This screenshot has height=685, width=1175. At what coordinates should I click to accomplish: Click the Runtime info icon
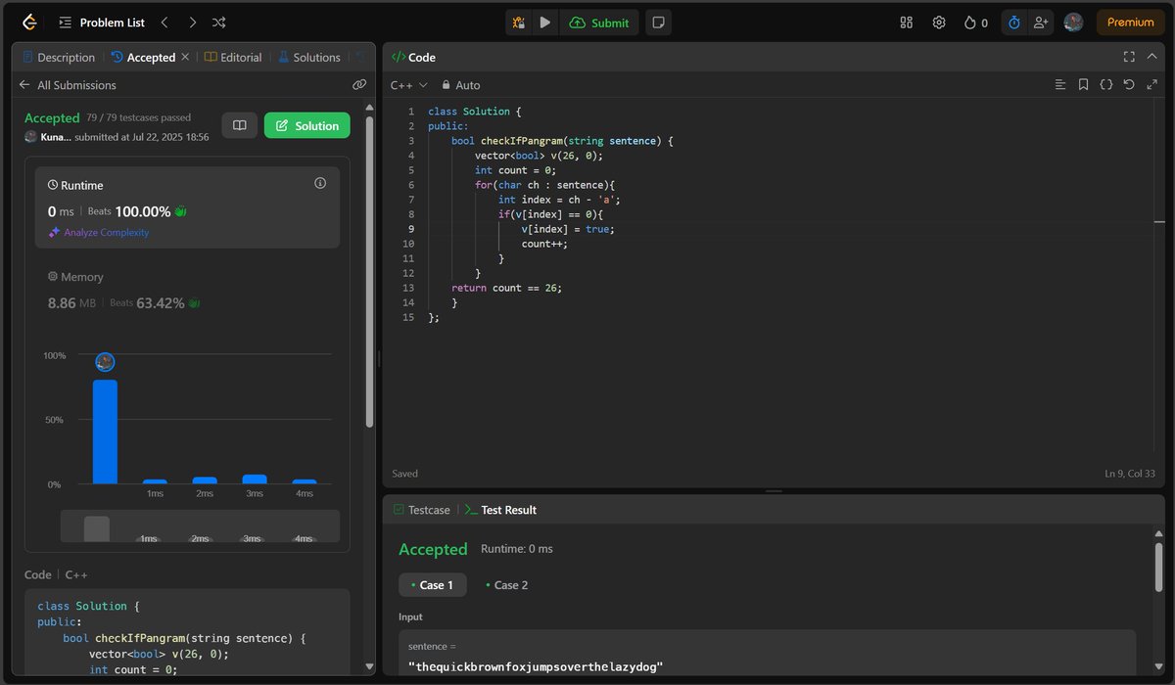320,183
